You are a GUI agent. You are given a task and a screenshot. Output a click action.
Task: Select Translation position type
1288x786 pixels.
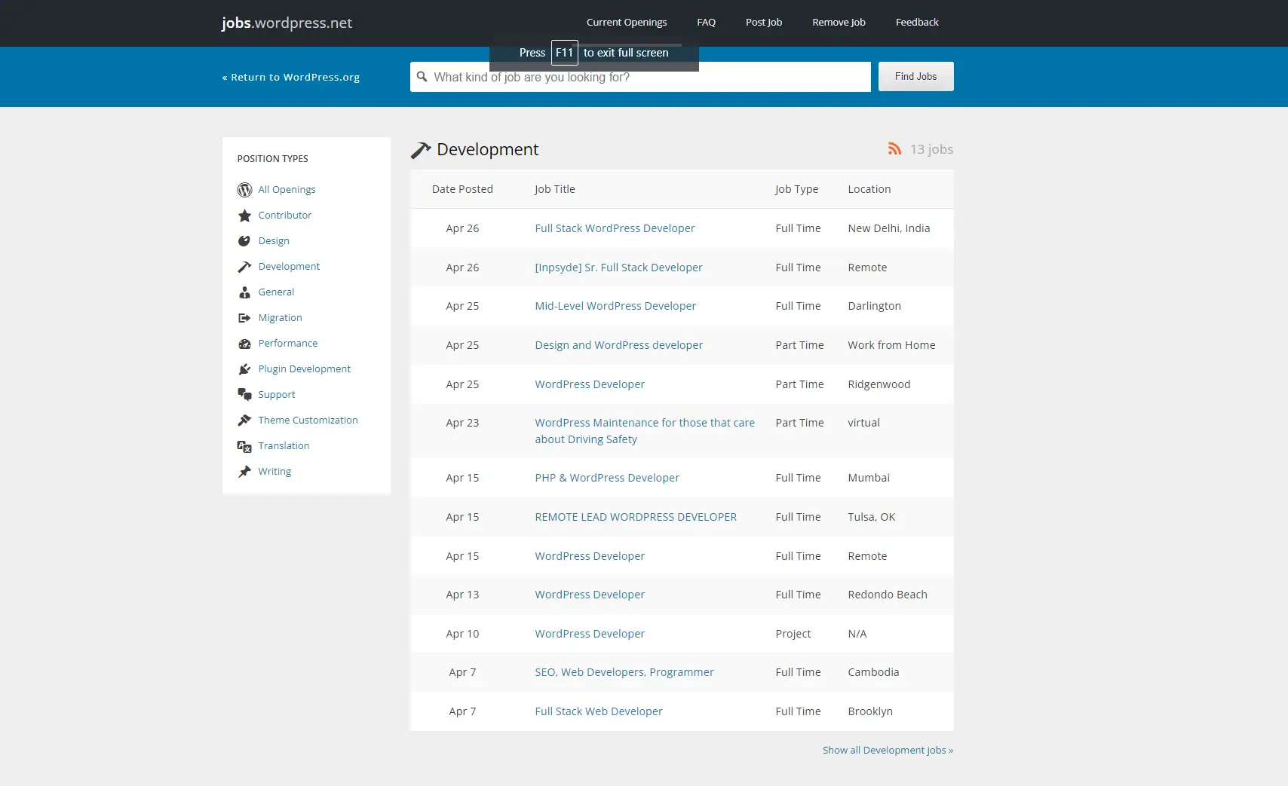[284, 446]
